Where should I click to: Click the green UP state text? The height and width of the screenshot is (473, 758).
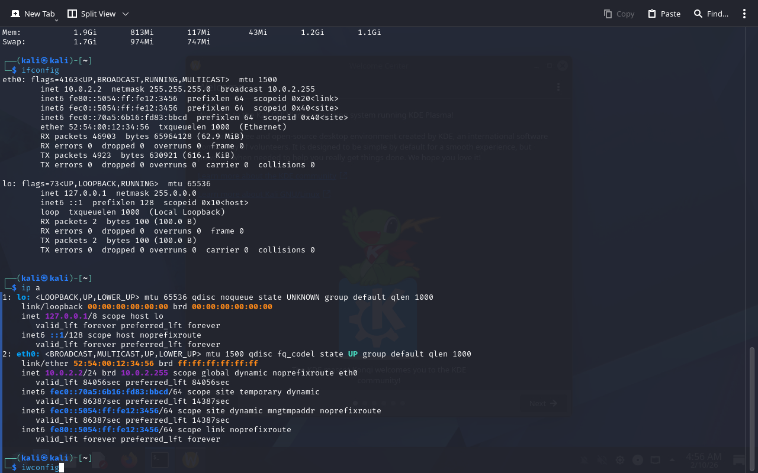pos(352,354)
